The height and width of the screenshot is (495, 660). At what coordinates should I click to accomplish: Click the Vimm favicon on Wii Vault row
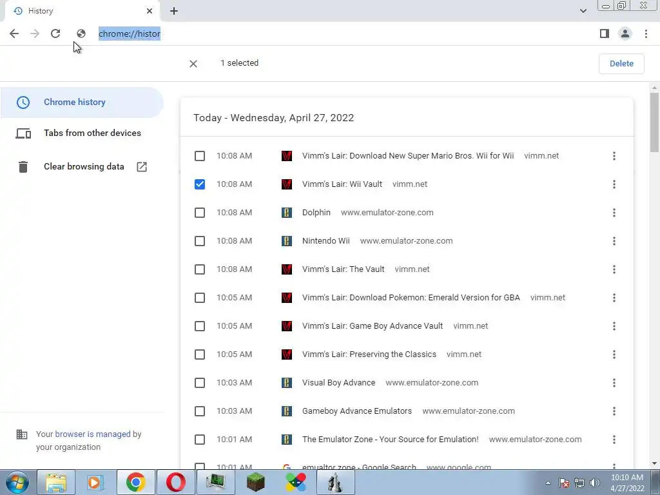pyautogui.click(x=287, y=184)
